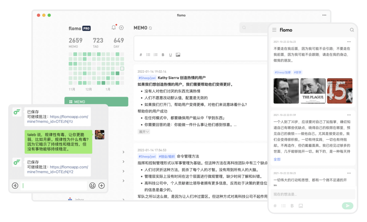Tap the list icon in mobile input toolbar

284,206
